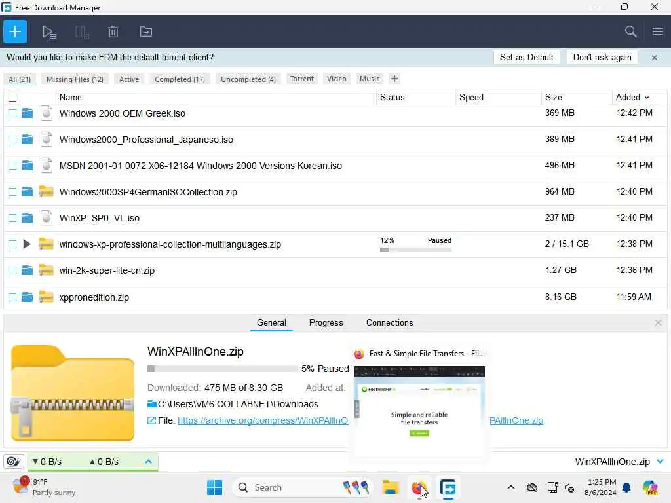Viewport: 671px width, 503px height.
Task: Open folder of WinXP_SP0_VL.iso
Action: [x=27, y=218]
